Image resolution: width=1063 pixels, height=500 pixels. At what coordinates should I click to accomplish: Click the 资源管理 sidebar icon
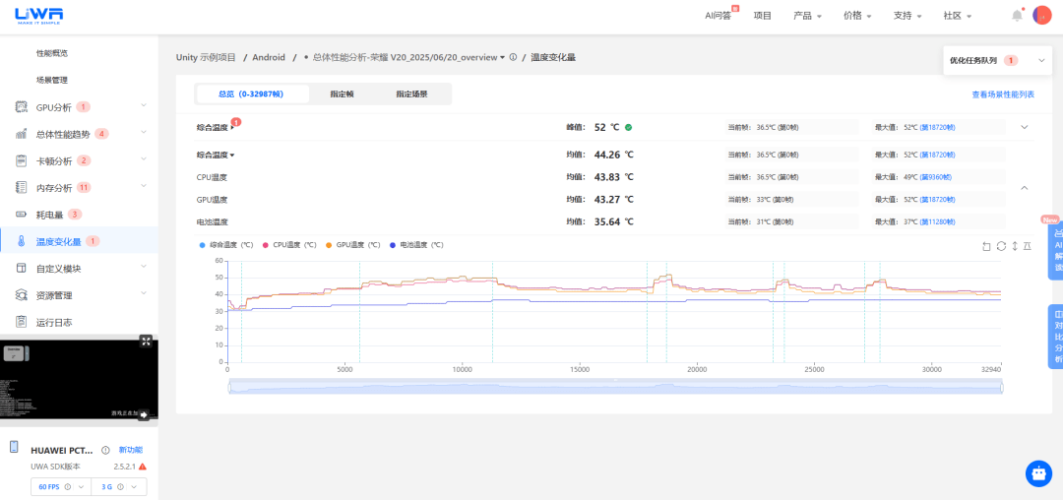coord(21,295)
